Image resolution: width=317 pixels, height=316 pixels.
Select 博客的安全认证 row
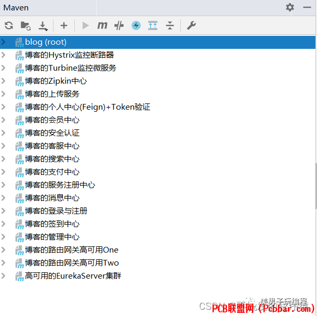tap(157, 133)
